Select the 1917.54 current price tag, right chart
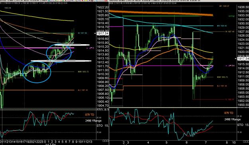Viewport: 249px width, 145px height. [x=243, y=59]
